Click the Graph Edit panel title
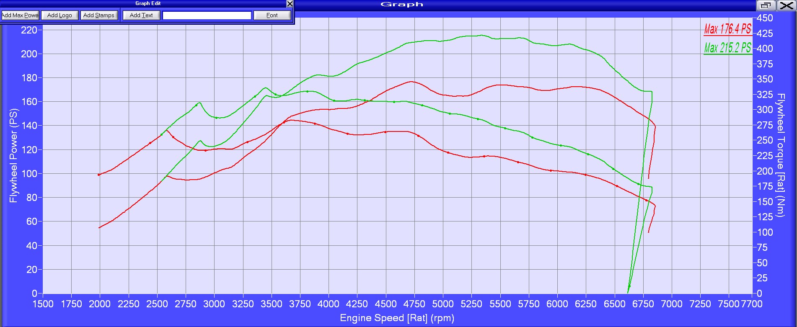Screen dimensions: 797x327 148,3
